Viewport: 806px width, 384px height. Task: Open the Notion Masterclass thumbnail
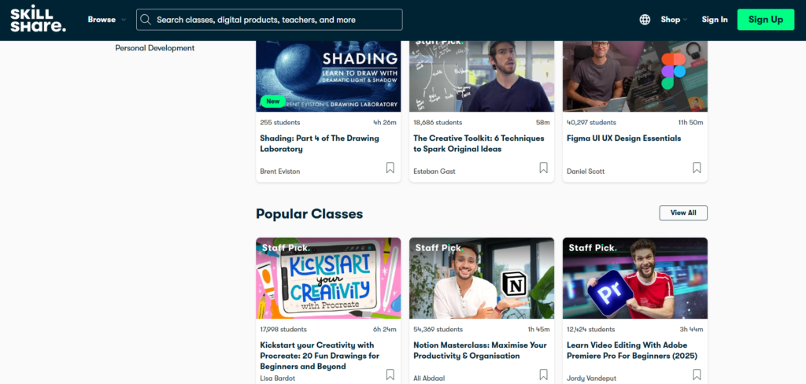(x=482, y=278)
